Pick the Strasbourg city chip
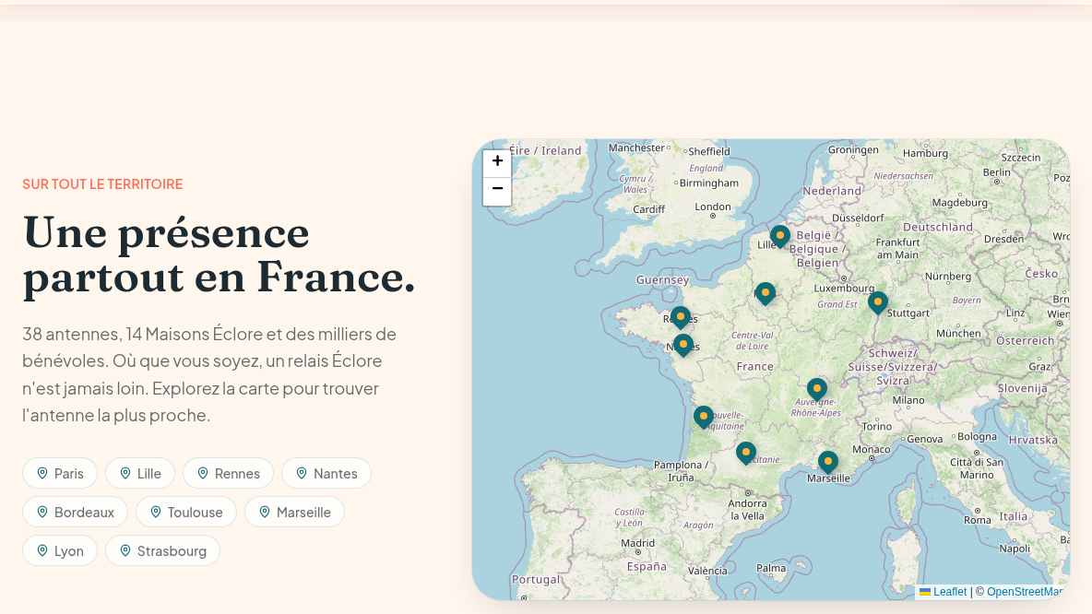 (163, 551)
